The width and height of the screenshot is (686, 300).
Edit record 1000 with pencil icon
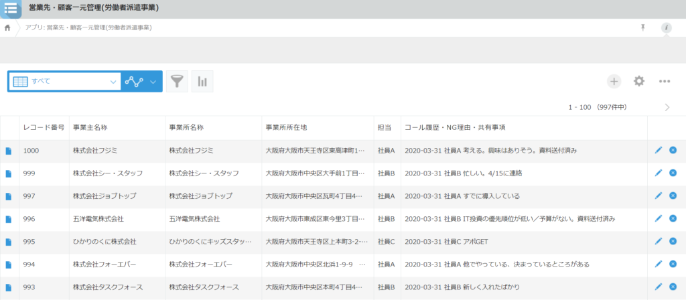coord(658,151)
